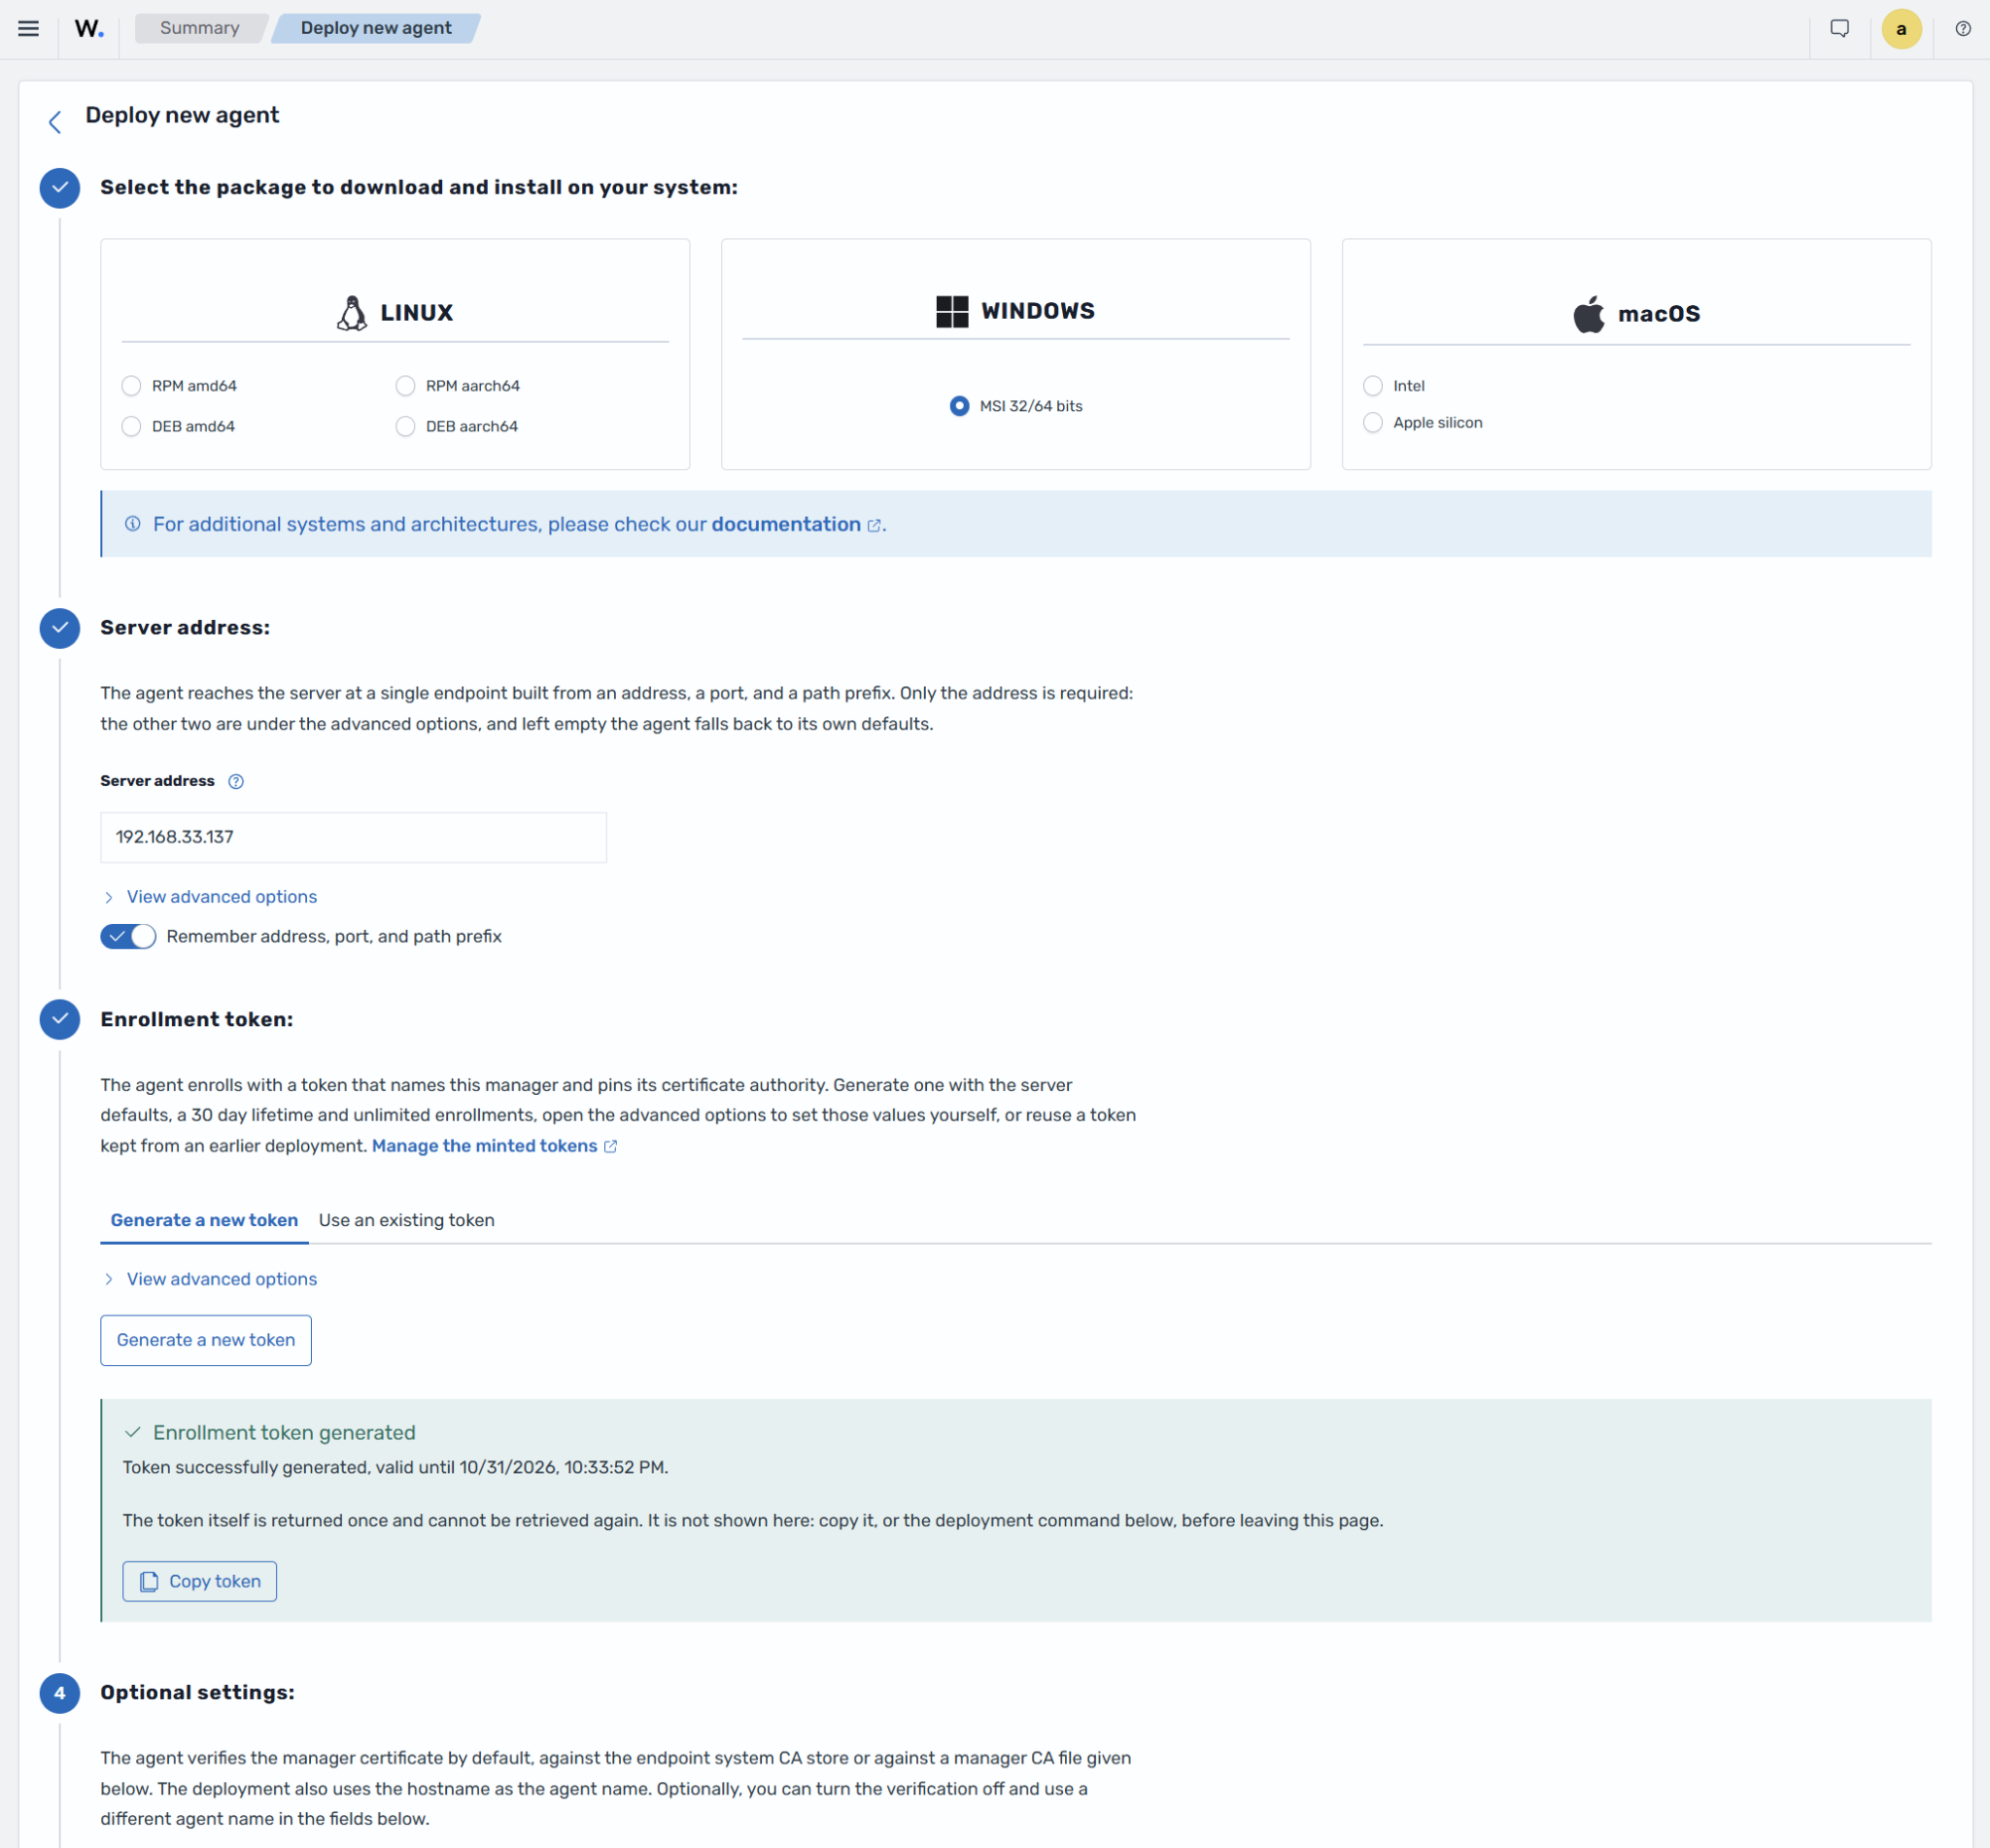Screen dimensions: 1990x1848
Task: Click the Generate a new token button
Action: coord(206,1340)
